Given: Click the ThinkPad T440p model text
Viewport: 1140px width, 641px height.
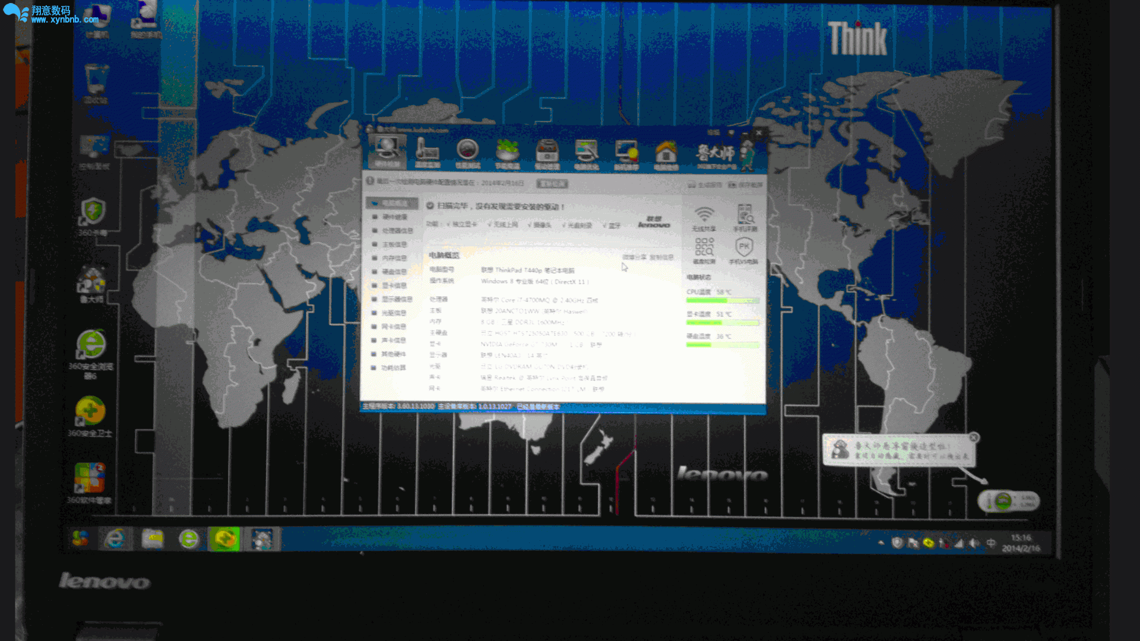Looking at the screenshot, I should 527,270.
